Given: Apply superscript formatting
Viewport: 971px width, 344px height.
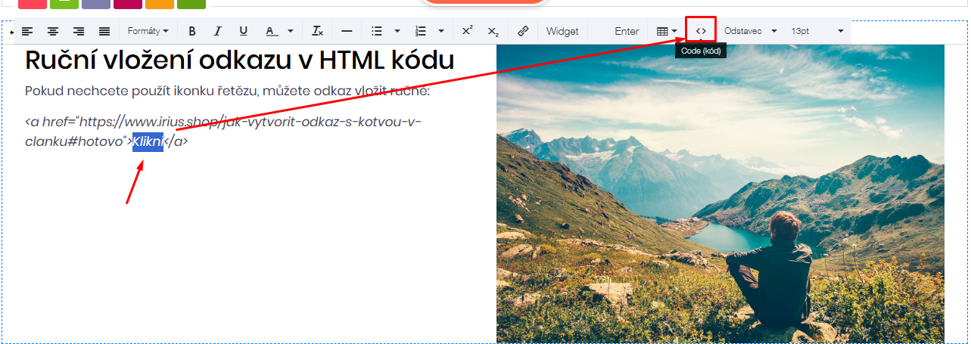Looking at the screenshot, I should click(x=468, y=31).
